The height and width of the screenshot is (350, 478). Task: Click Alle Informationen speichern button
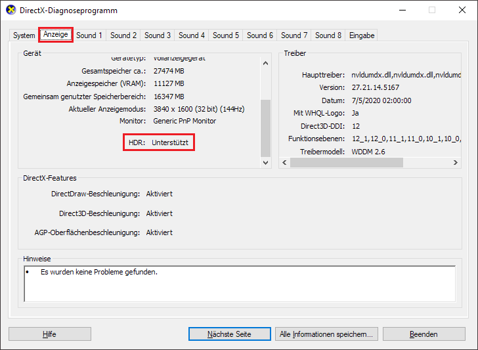(326, 334)
